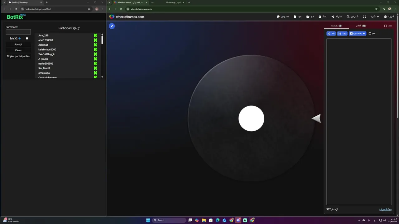Screen dimensions: 399x224
Task: Click the Windows taskbar Search box
Action: (170, 220)
